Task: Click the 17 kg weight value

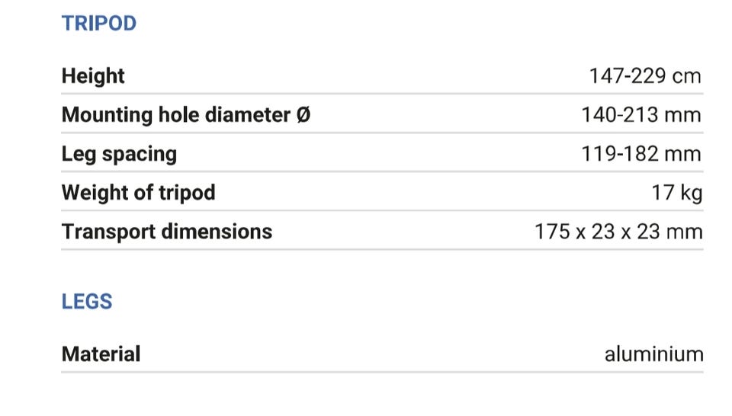Action: [x=676, y=193]
